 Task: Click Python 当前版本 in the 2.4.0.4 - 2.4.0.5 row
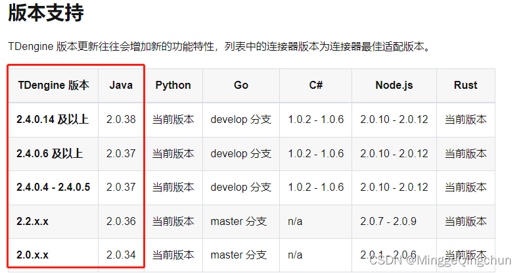coord(173,187)
